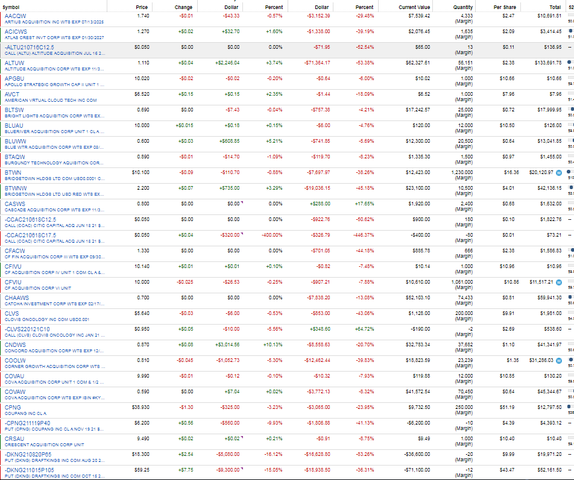Sort by the Dollar header following the Change header

231,7
